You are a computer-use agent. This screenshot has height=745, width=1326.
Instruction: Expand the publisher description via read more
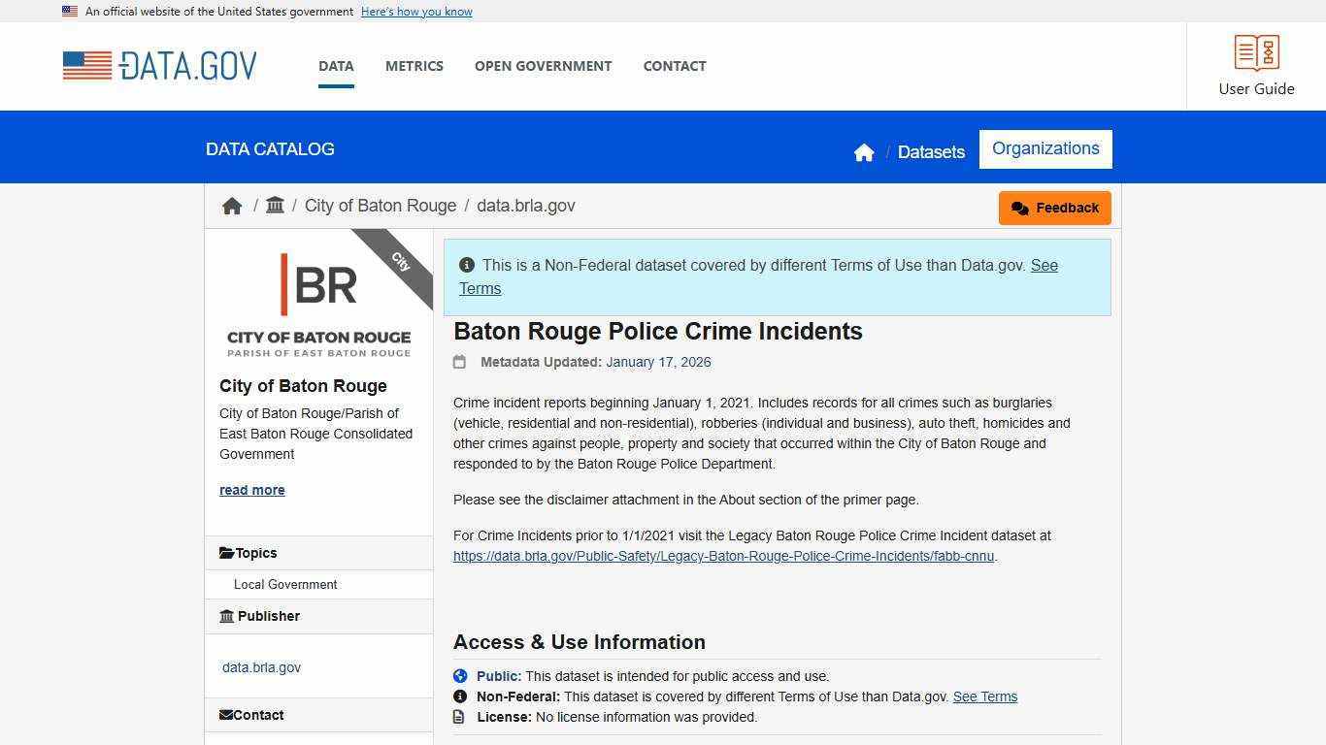(251, 490)
